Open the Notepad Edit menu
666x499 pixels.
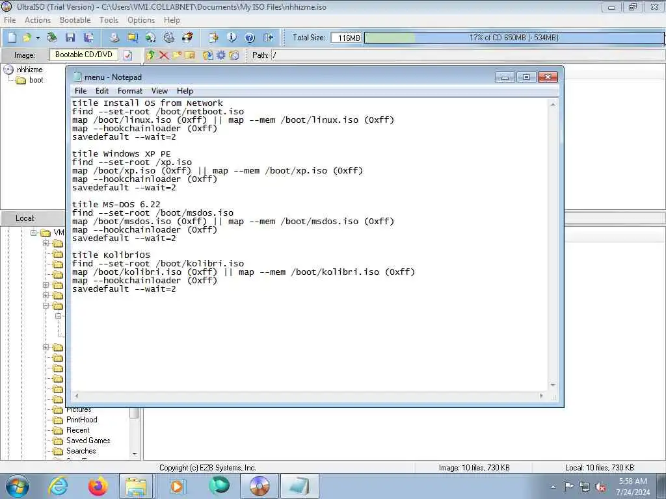pos(102,91)
